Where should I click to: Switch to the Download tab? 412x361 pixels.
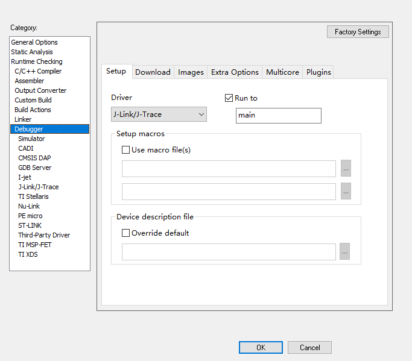click(153, 72)
